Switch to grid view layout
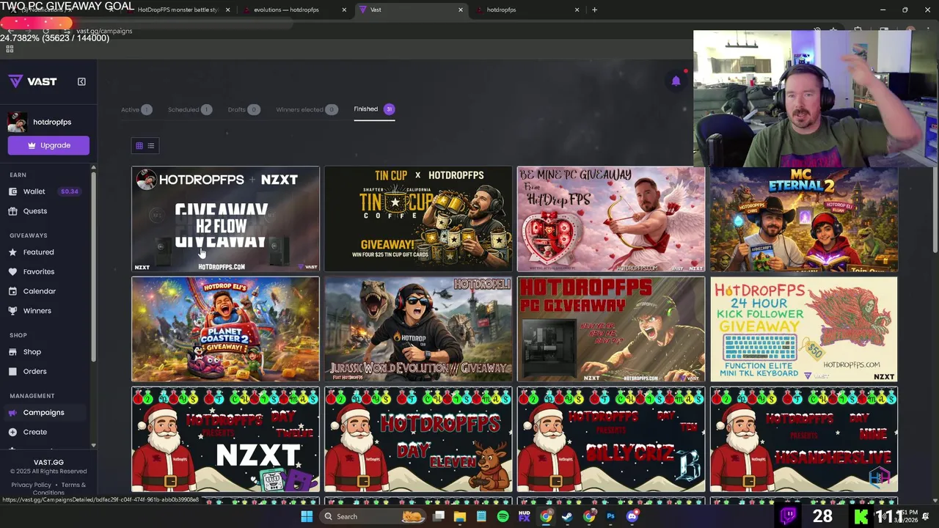This screenshot has height=528, width=939. pos(139,145)
